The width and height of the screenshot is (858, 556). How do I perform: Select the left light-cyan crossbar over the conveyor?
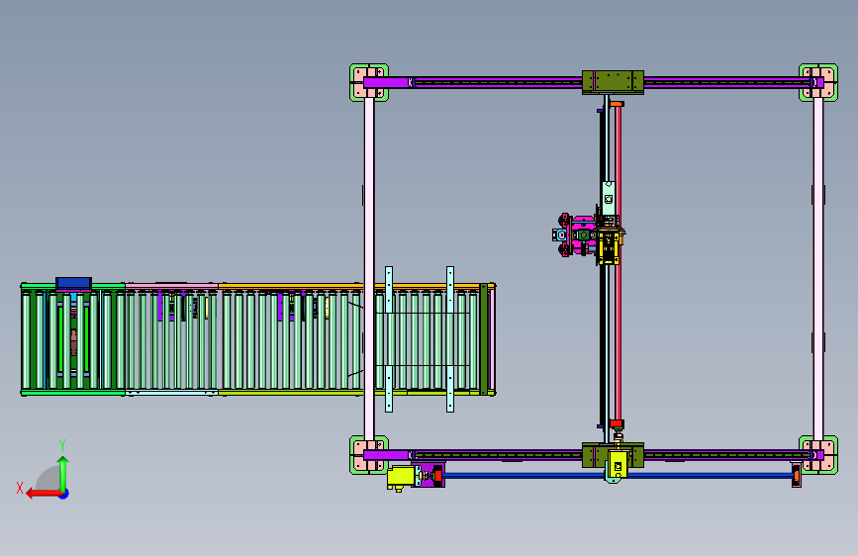pos(389,338)
